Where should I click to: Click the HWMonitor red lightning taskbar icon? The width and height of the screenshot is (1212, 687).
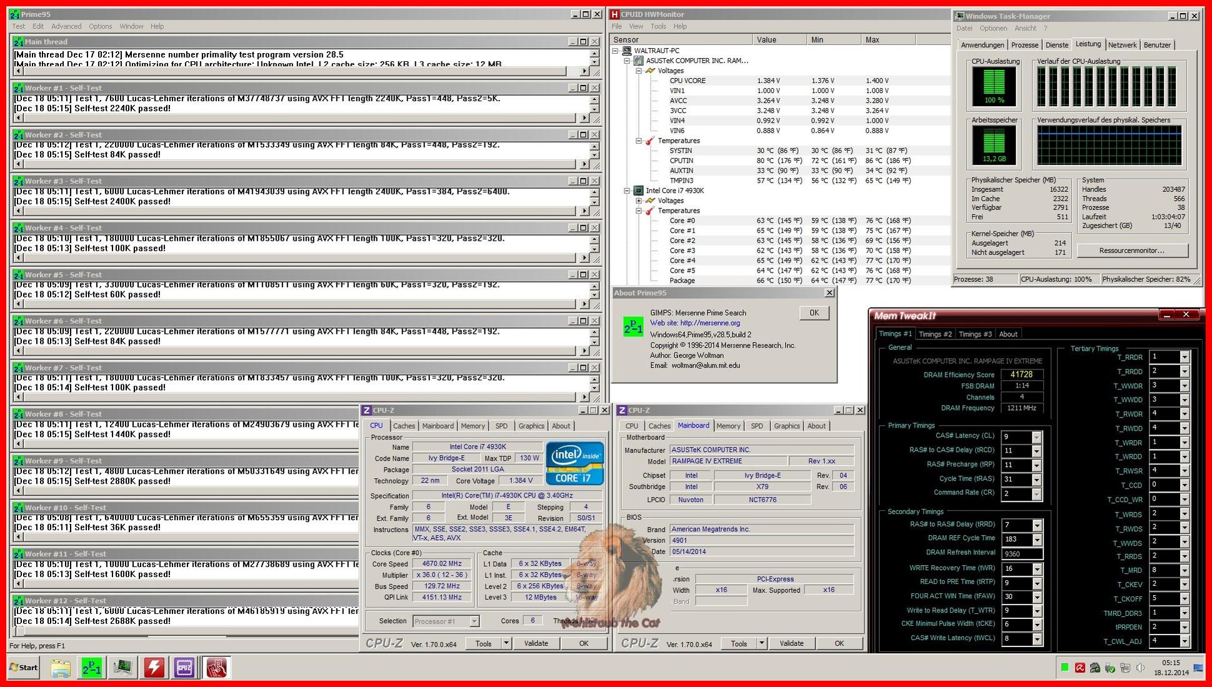pos(154,668)
